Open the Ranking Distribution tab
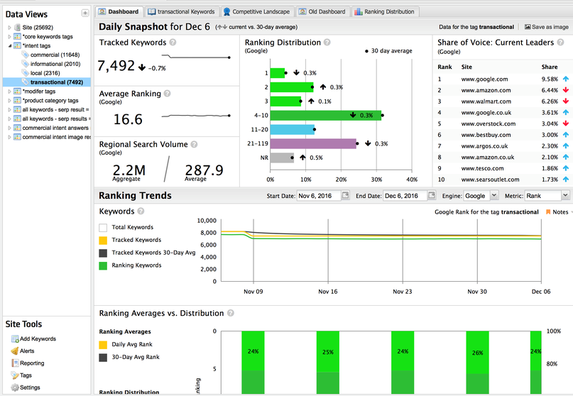This screenshot has width=573, height=396. click(385, 11)
